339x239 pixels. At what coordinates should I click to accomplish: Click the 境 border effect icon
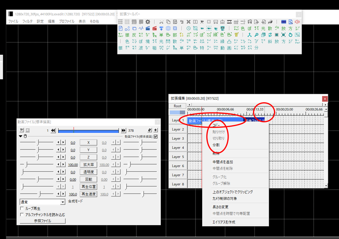click(148, 41)
